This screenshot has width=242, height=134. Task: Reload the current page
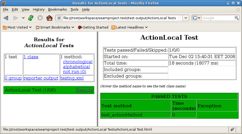coord(31,18)
